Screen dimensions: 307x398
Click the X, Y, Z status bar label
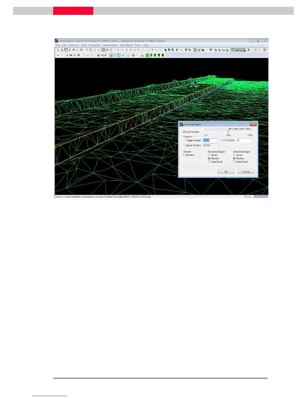(248, 197)
